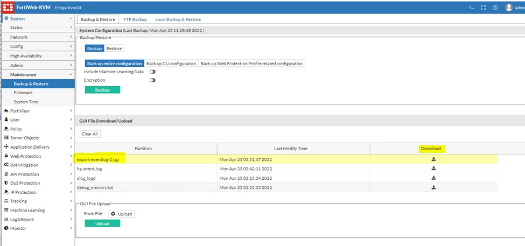Expand the Log&Report menu arrow
This screenshot has height=246, width=525.
tap(71, 219)
